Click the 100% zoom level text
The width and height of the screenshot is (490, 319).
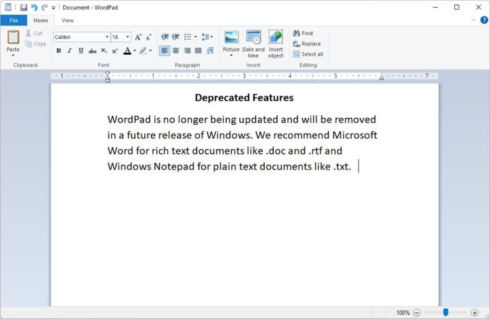click(x=403, y=313)
